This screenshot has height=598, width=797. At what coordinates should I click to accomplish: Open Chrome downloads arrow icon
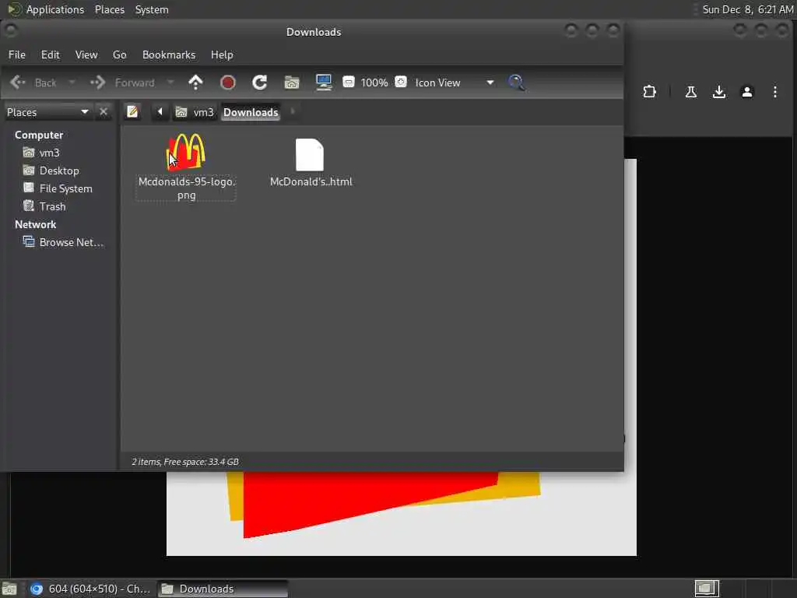(x=718, y=92)
